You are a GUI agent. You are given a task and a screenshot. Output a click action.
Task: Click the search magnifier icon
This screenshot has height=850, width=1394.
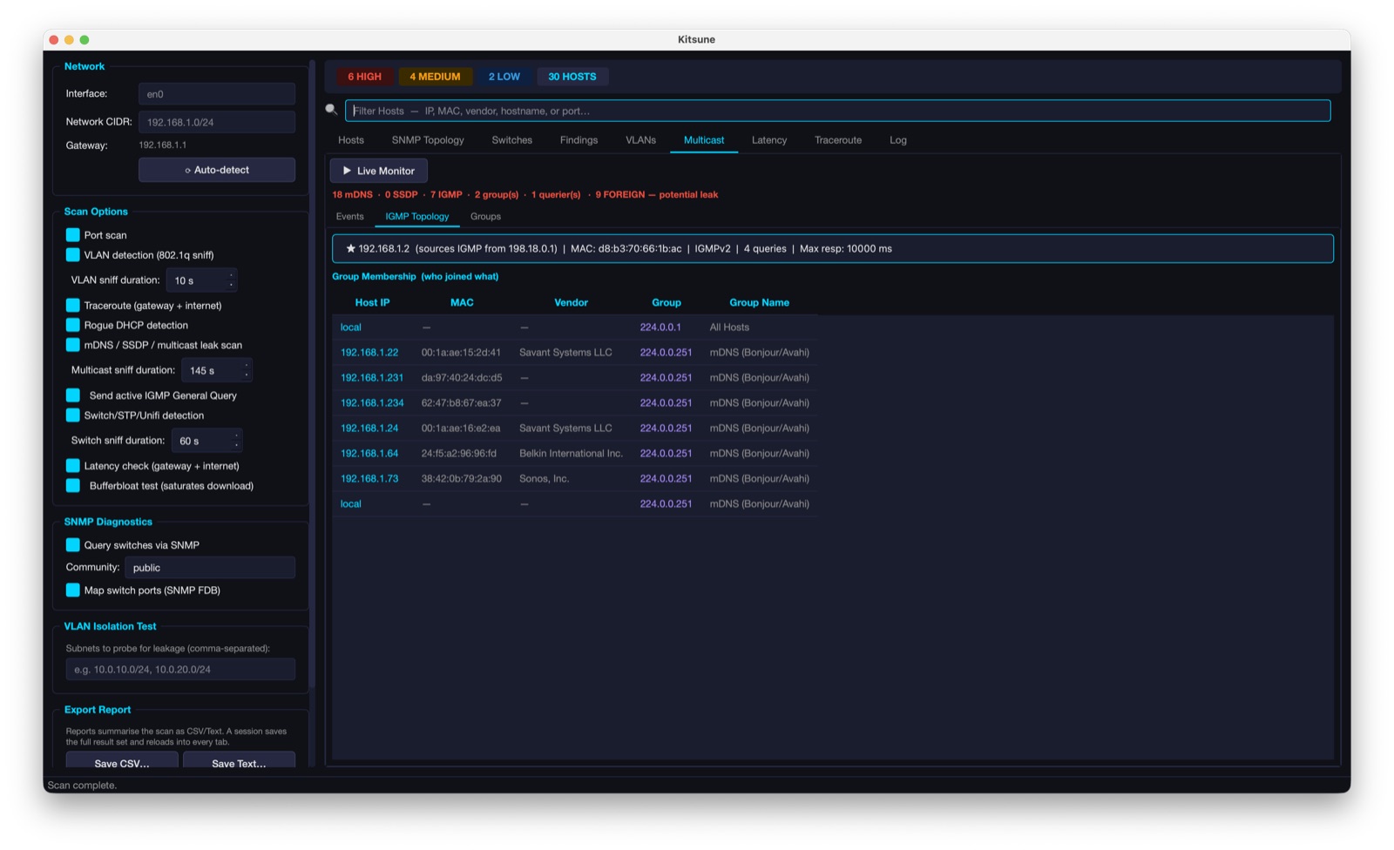331,110
